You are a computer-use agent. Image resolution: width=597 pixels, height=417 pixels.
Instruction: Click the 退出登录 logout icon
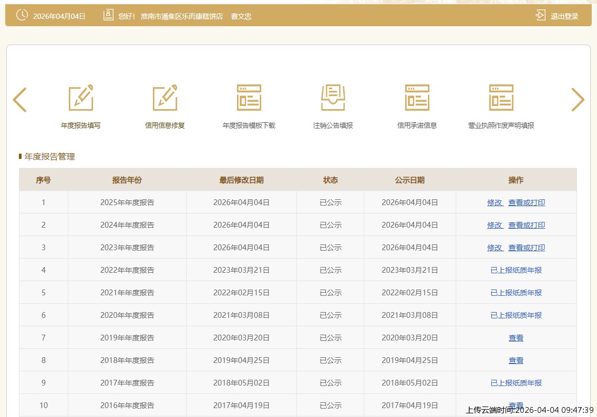(x=540, y=15)
